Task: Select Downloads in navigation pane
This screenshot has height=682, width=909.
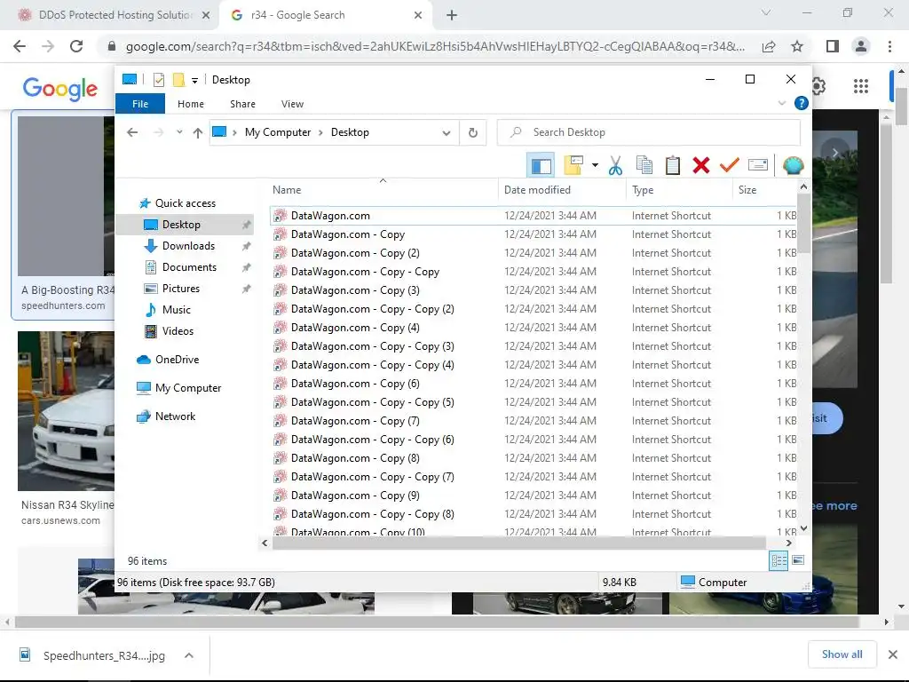Action: point(188,246)
